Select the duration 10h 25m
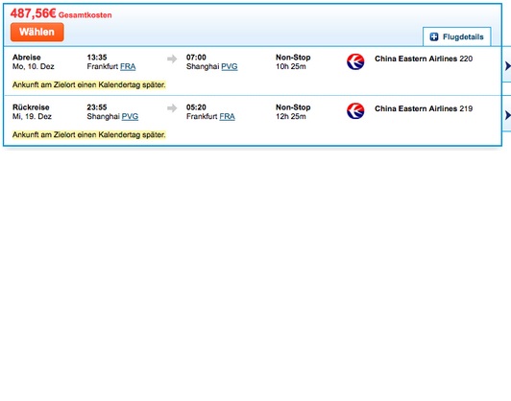The height and width of the screenshot is (401, 511). tap(291, 67)
